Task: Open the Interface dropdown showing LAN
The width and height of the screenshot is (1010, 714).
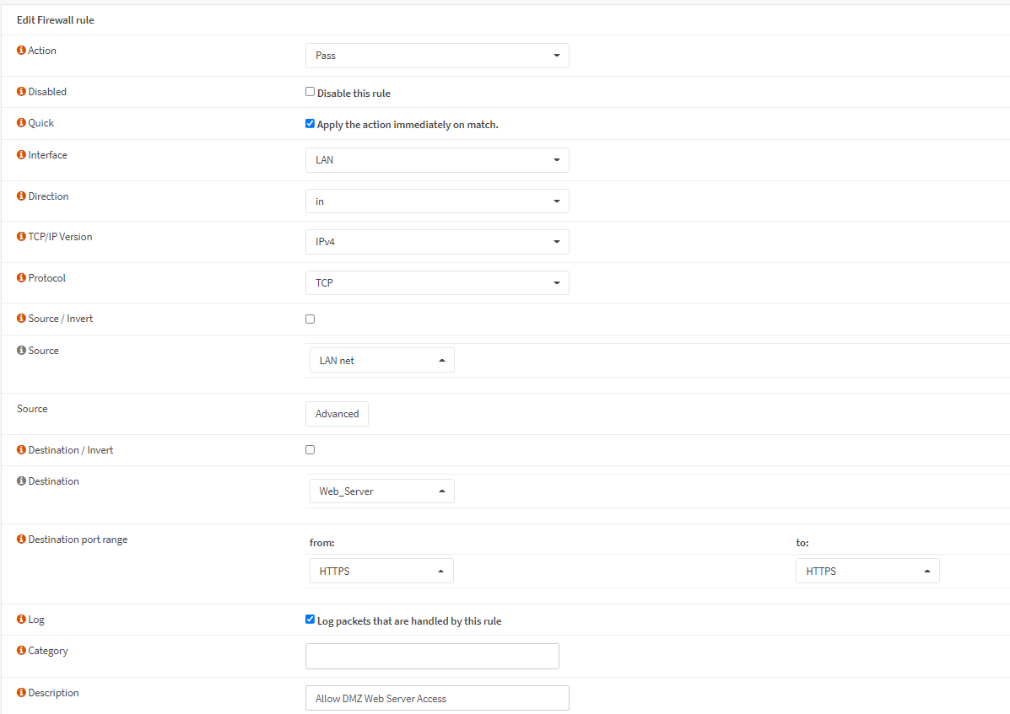Action: [437, 160]
